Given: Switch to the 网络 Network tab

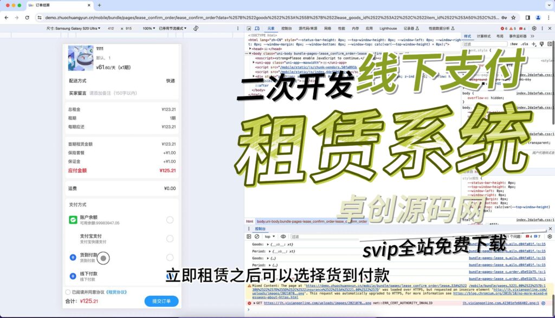Looking at the screenshot, I should (328, 28).
